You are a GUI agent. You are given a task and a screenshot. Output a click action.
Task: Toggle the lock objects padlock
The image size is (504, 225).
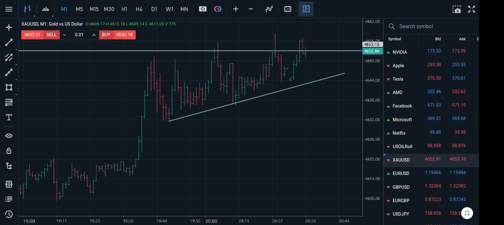pos(9,151)
